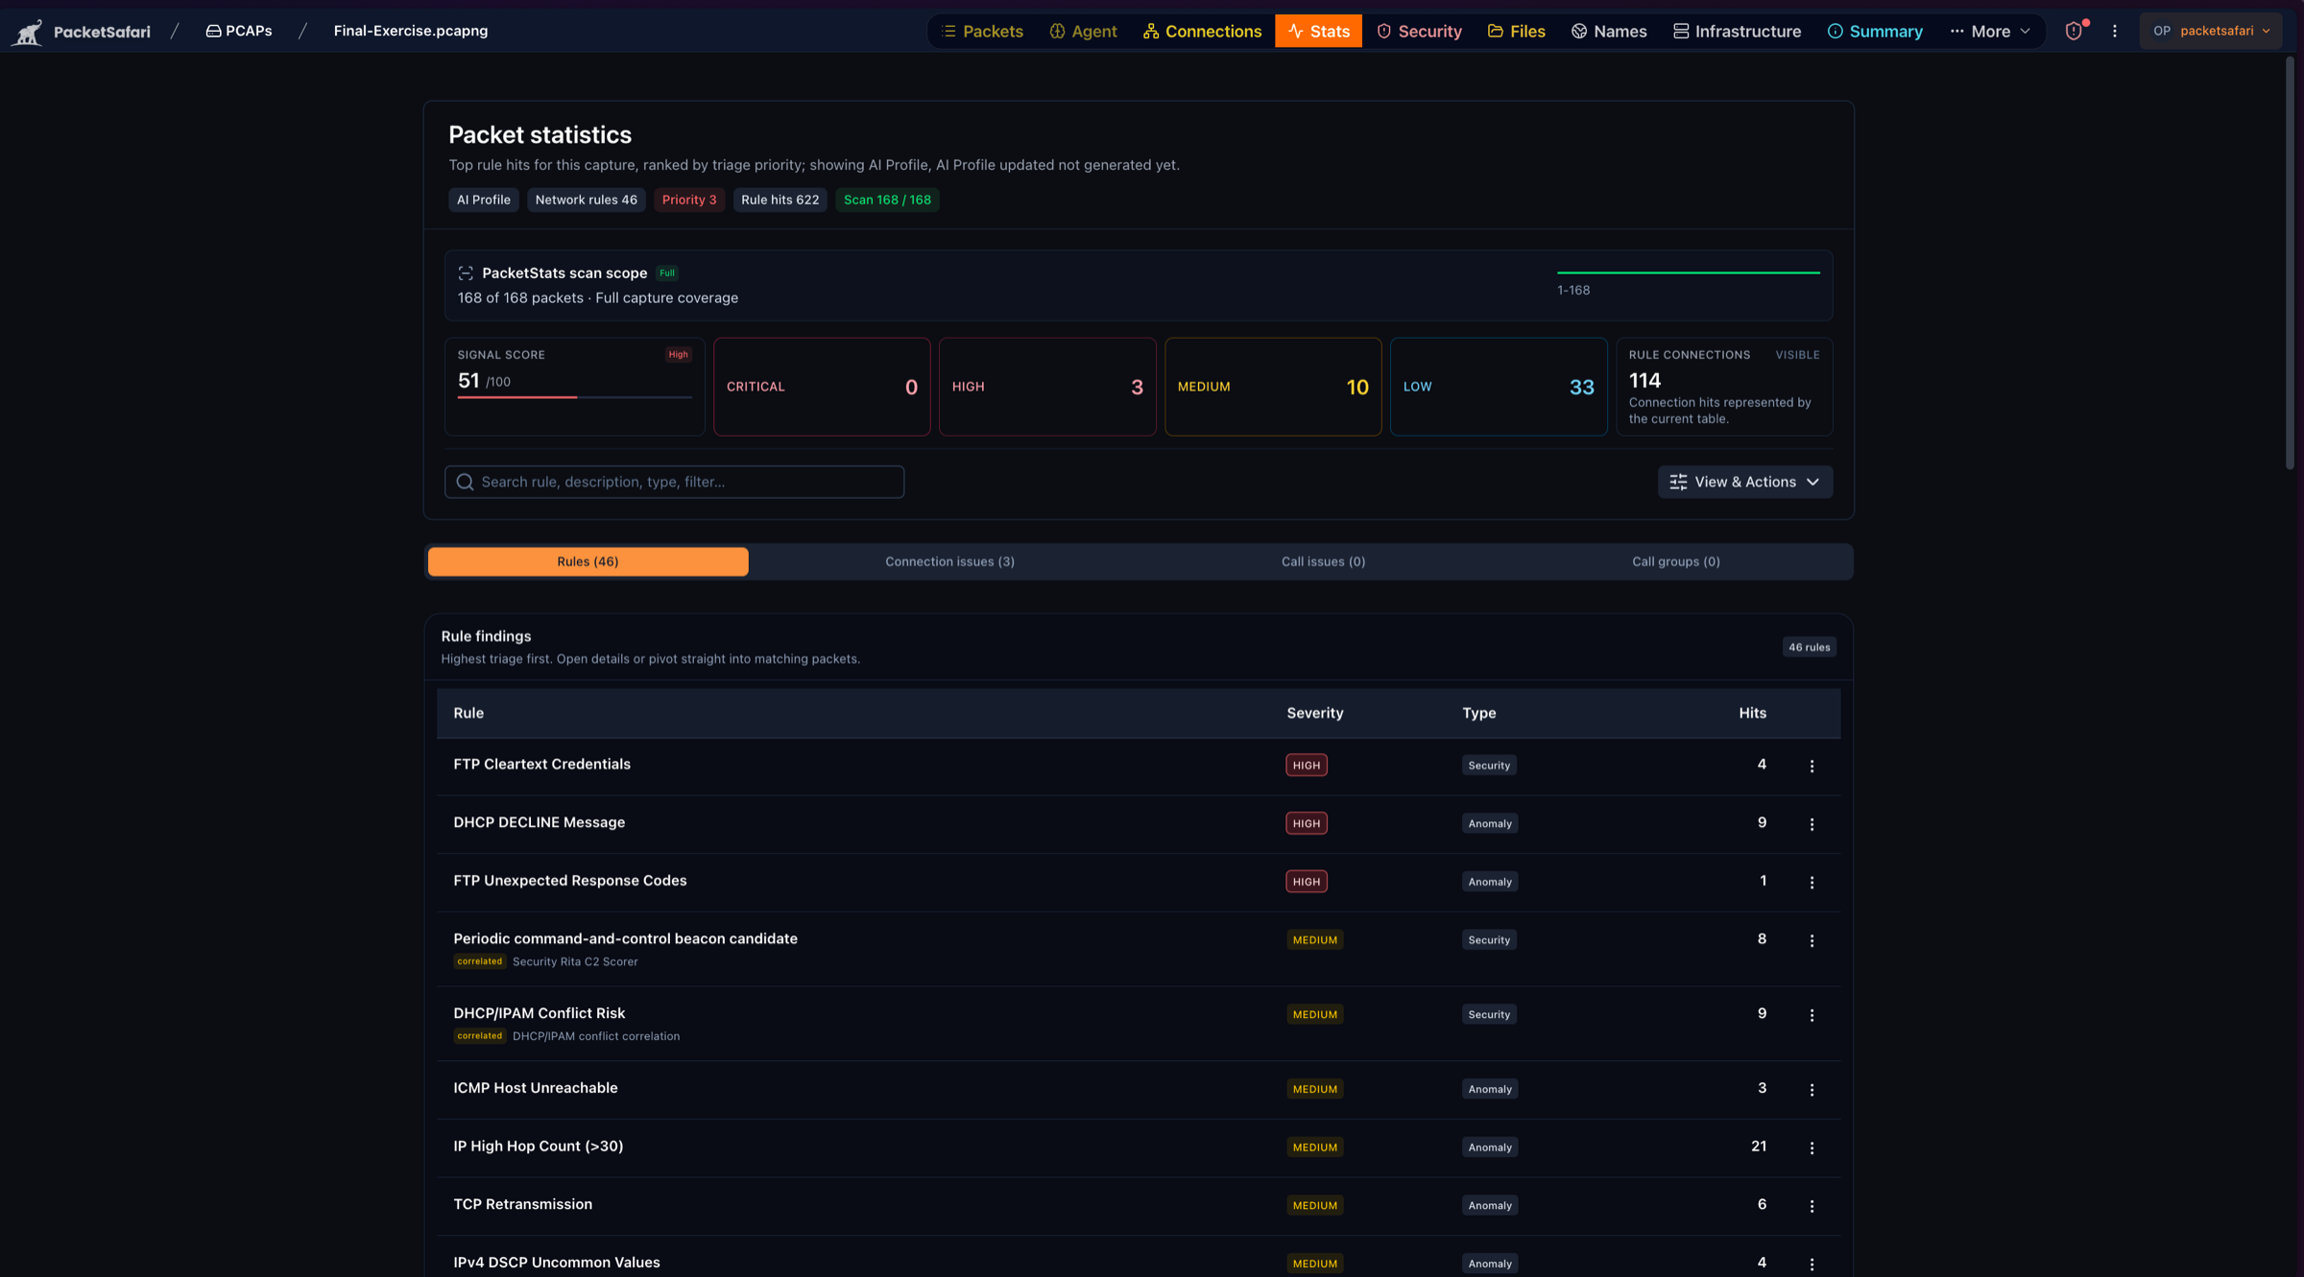Open the ICMP Host Unreachable rule
Screen dimensions: 2304x1277
point(535,1088)
